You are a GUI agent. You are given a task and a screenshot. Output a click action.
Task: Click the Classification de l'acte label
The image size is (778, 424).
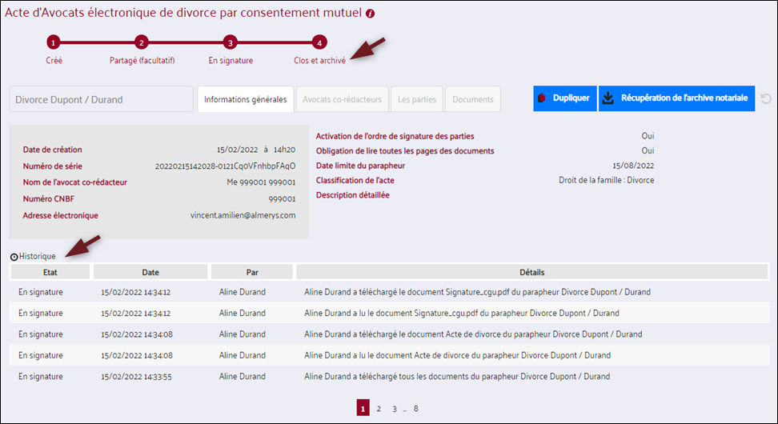point(355,180)
